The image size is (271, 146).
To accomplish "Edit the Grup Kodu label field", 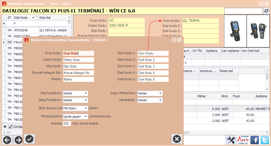I will pos(79,53).
